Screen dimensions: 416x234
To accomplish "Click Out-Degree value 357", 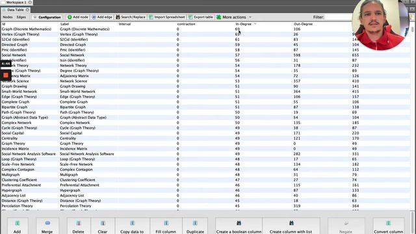I will (297, 81).
